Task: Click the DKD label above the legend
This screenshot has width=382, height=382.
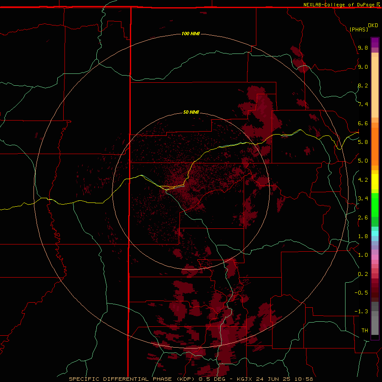Action: click(373, 25)
